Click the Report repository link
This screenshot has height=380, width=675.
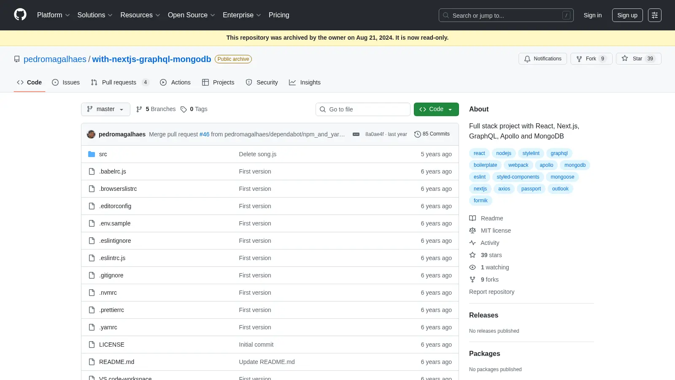coord(492,292)
